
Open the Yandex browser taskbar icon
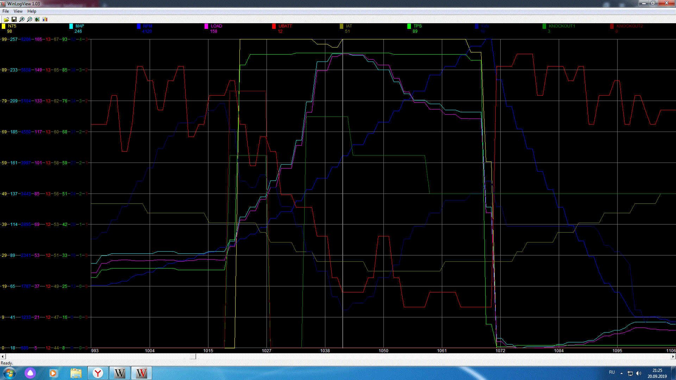(98, 373)
